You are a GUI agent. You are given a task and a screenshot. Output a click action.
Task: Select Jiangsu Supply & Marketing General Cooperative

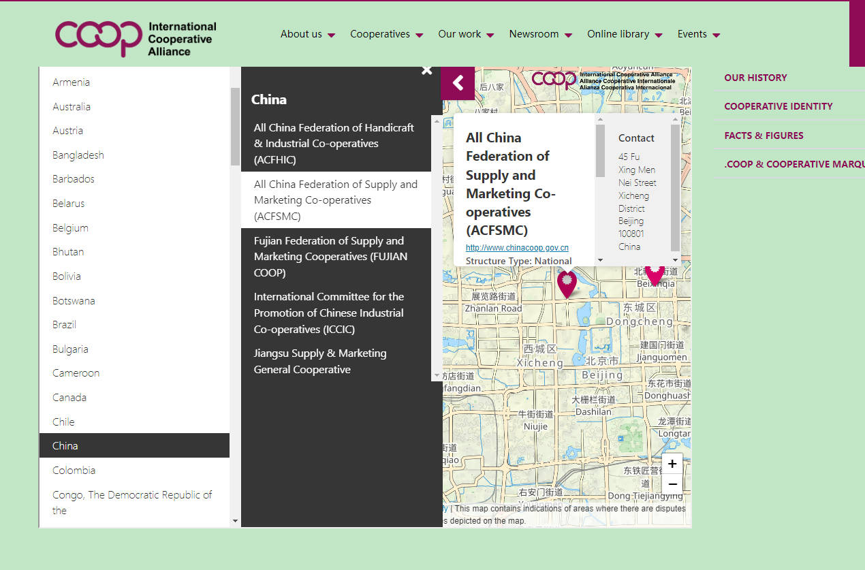(x=320, y=362)
